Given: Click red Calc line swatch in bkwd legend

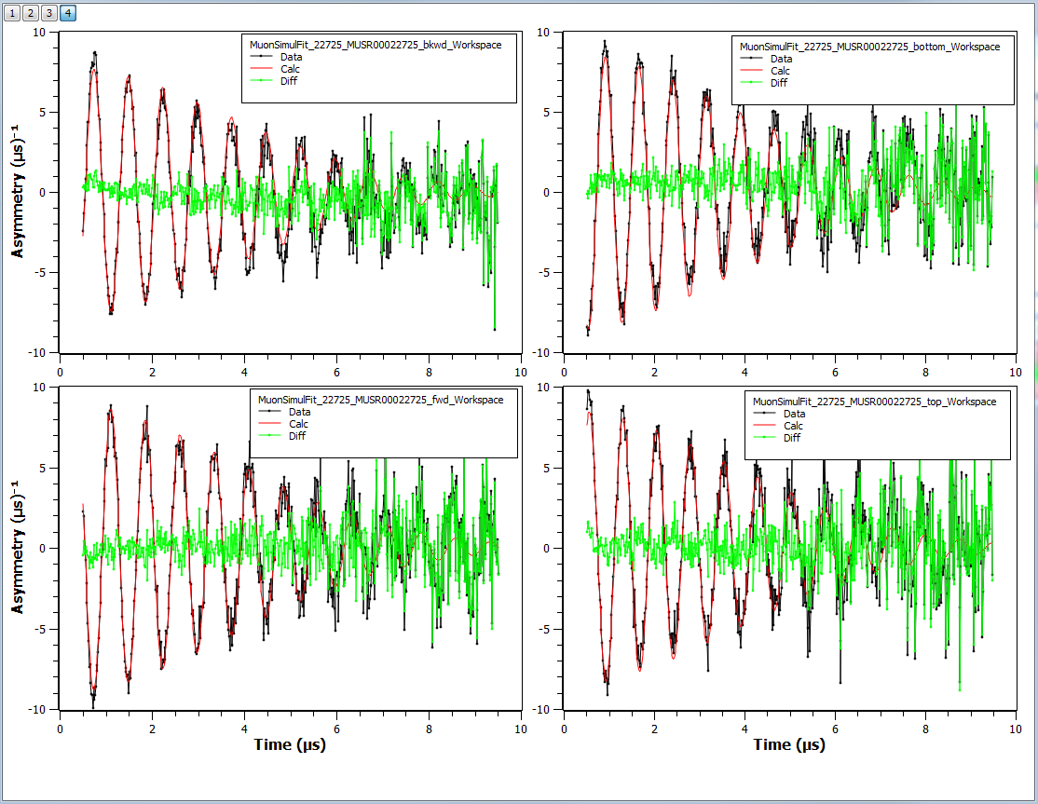Looking at the screenshot, I should click(260, 69).
